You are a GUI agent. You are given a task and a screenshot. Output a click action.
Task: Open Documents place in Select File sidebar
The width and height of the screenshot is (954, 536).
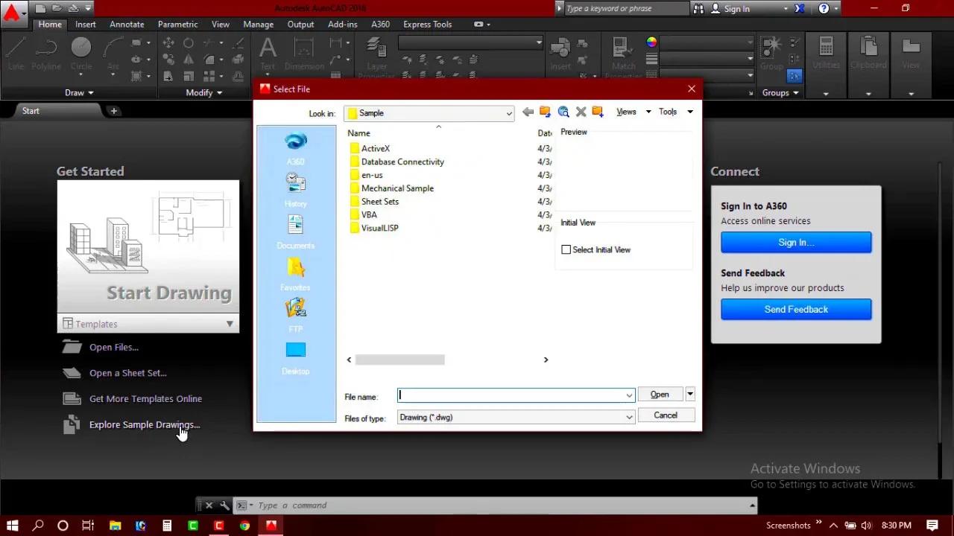pyautogui.click(x=295, y=232)
